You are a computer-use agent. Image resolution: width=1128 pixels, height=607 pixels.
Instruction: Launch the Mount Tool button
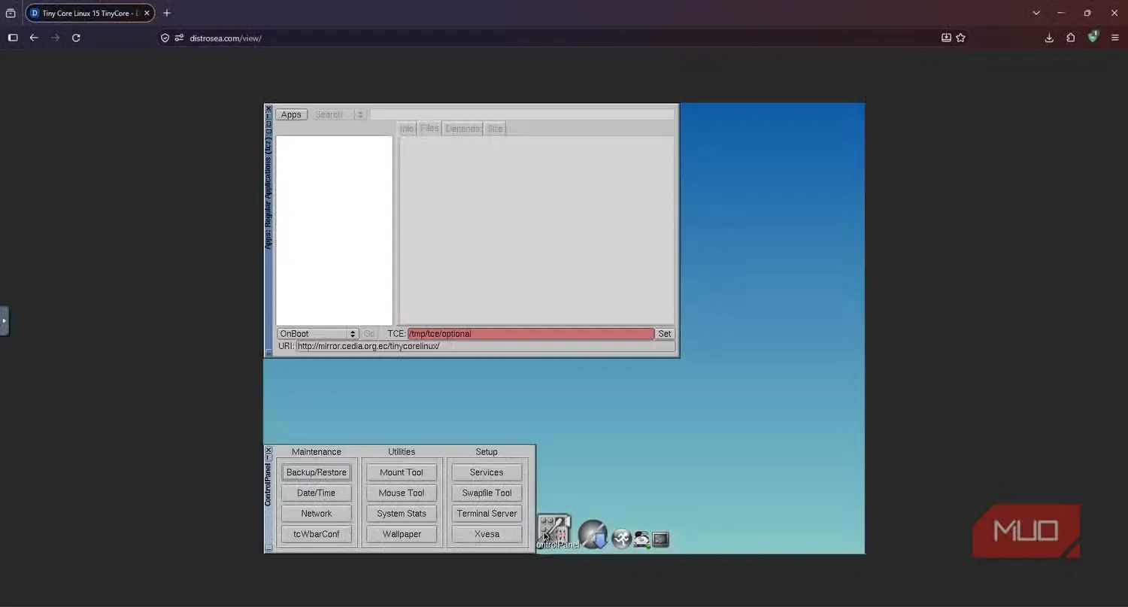(402, 472)
